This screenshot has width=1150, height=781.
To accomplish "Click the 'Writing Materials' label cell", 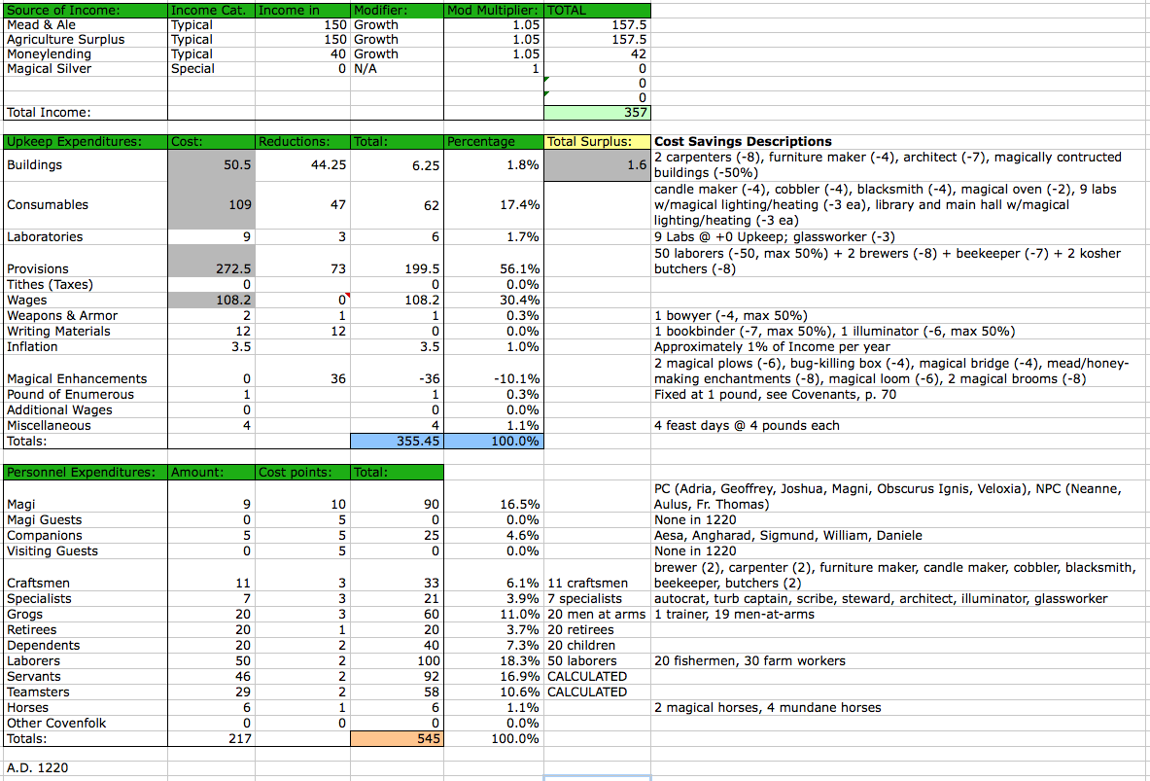I will (x=86, y=331).
